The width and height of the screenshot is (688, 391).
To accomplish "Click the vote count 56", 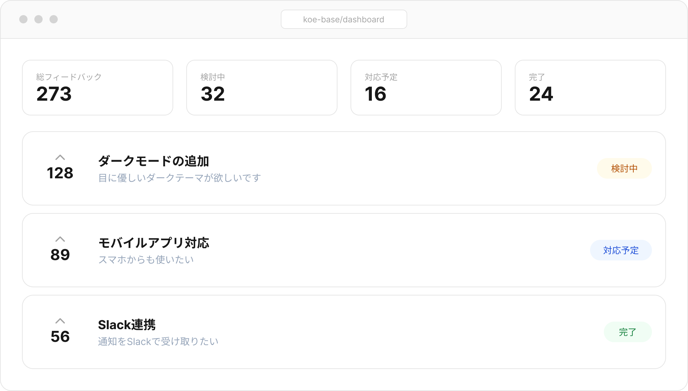I will [60, 337].
